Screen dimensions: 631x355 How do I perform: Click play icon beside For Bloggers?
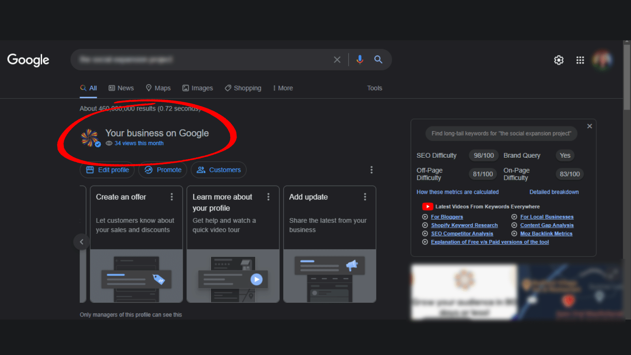coord(425,217)
